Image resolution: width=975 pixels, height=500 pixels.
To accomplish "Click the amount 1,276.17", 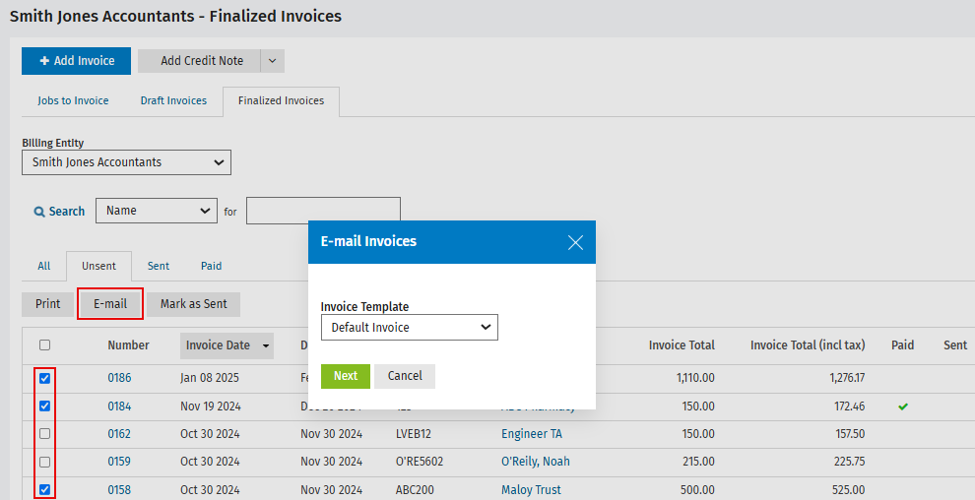I will point(847,378).
